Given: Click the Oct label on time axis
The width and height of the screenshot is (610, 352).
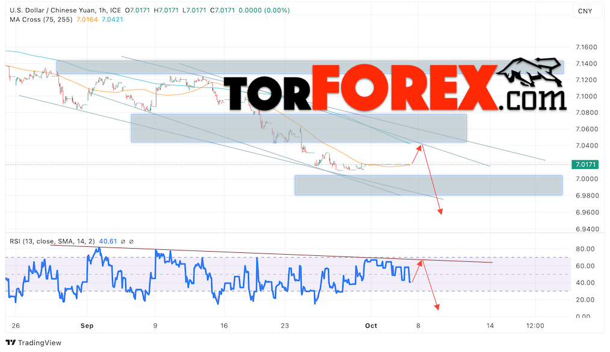Looking at the screenshot, I should click(x=371, y=326).
